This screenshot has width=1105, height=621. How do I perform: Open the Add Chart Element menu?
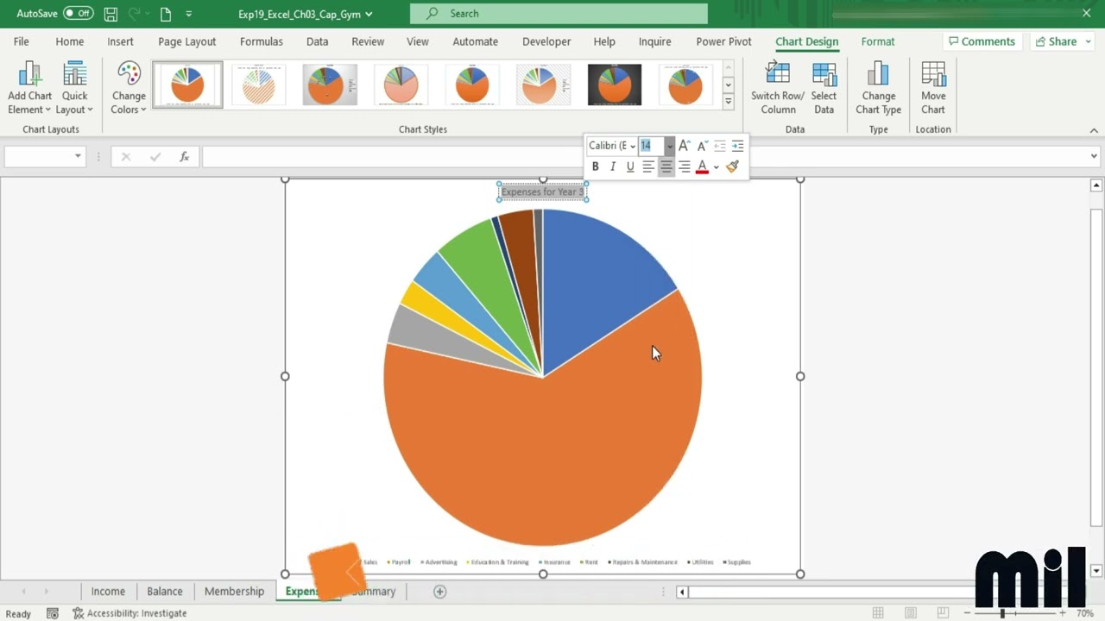click(x=30, y=88)
